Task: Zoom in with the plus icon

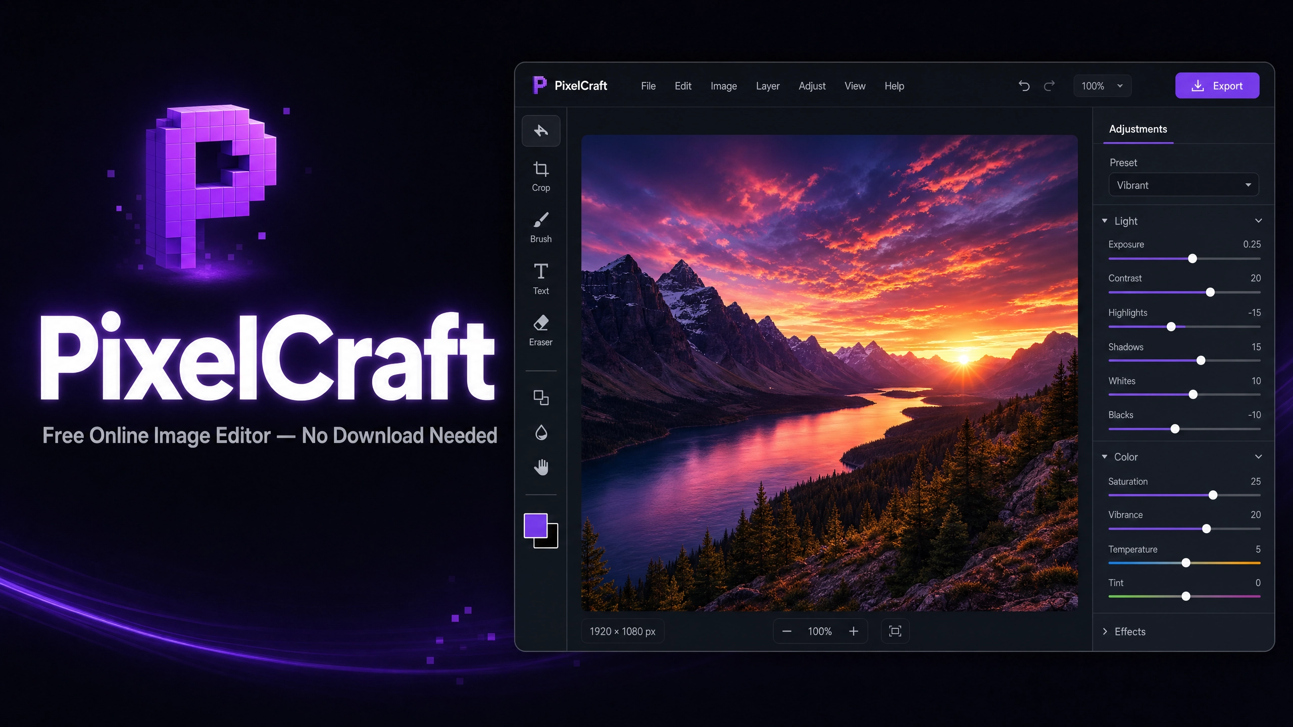Action: [x=854, y=632]
